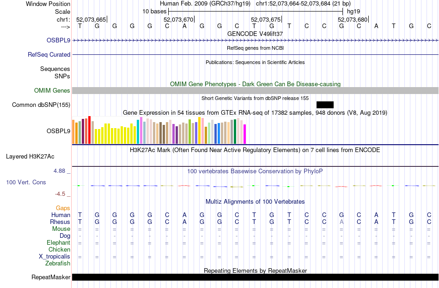Click the Scale label
This screenshot has height=288, width=439.
point(62,12)
